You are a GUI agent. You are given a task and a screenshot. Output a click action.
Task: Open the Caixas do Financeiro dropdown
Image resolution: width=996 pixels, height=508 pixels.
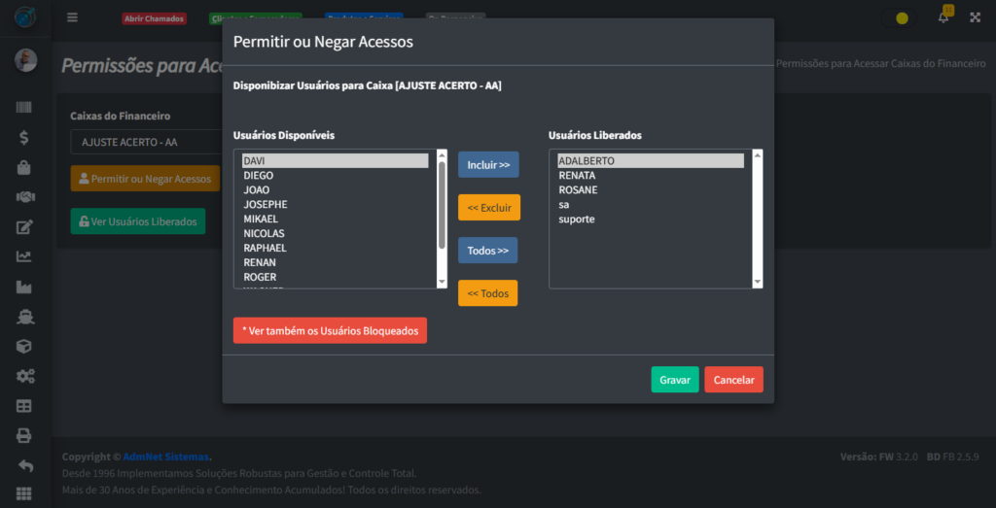146,142
